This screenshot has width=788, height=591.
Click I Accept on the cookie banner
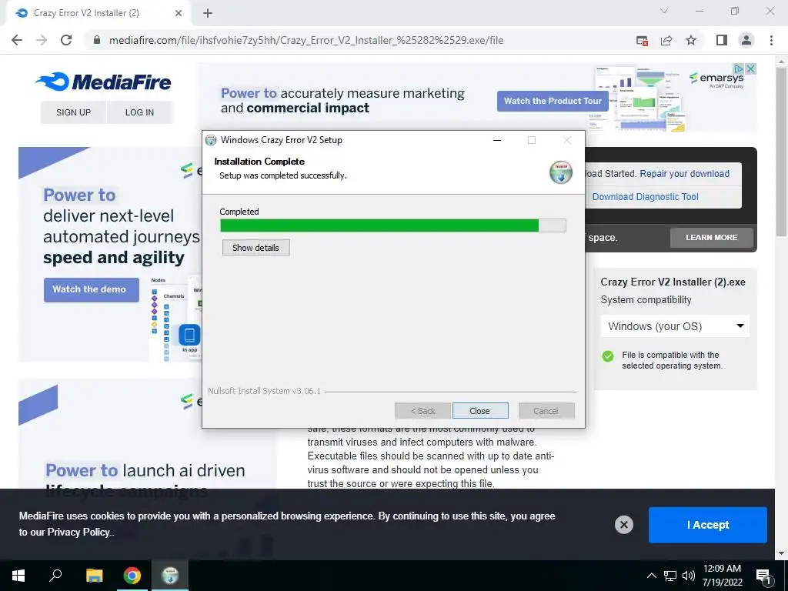point(708,525)
